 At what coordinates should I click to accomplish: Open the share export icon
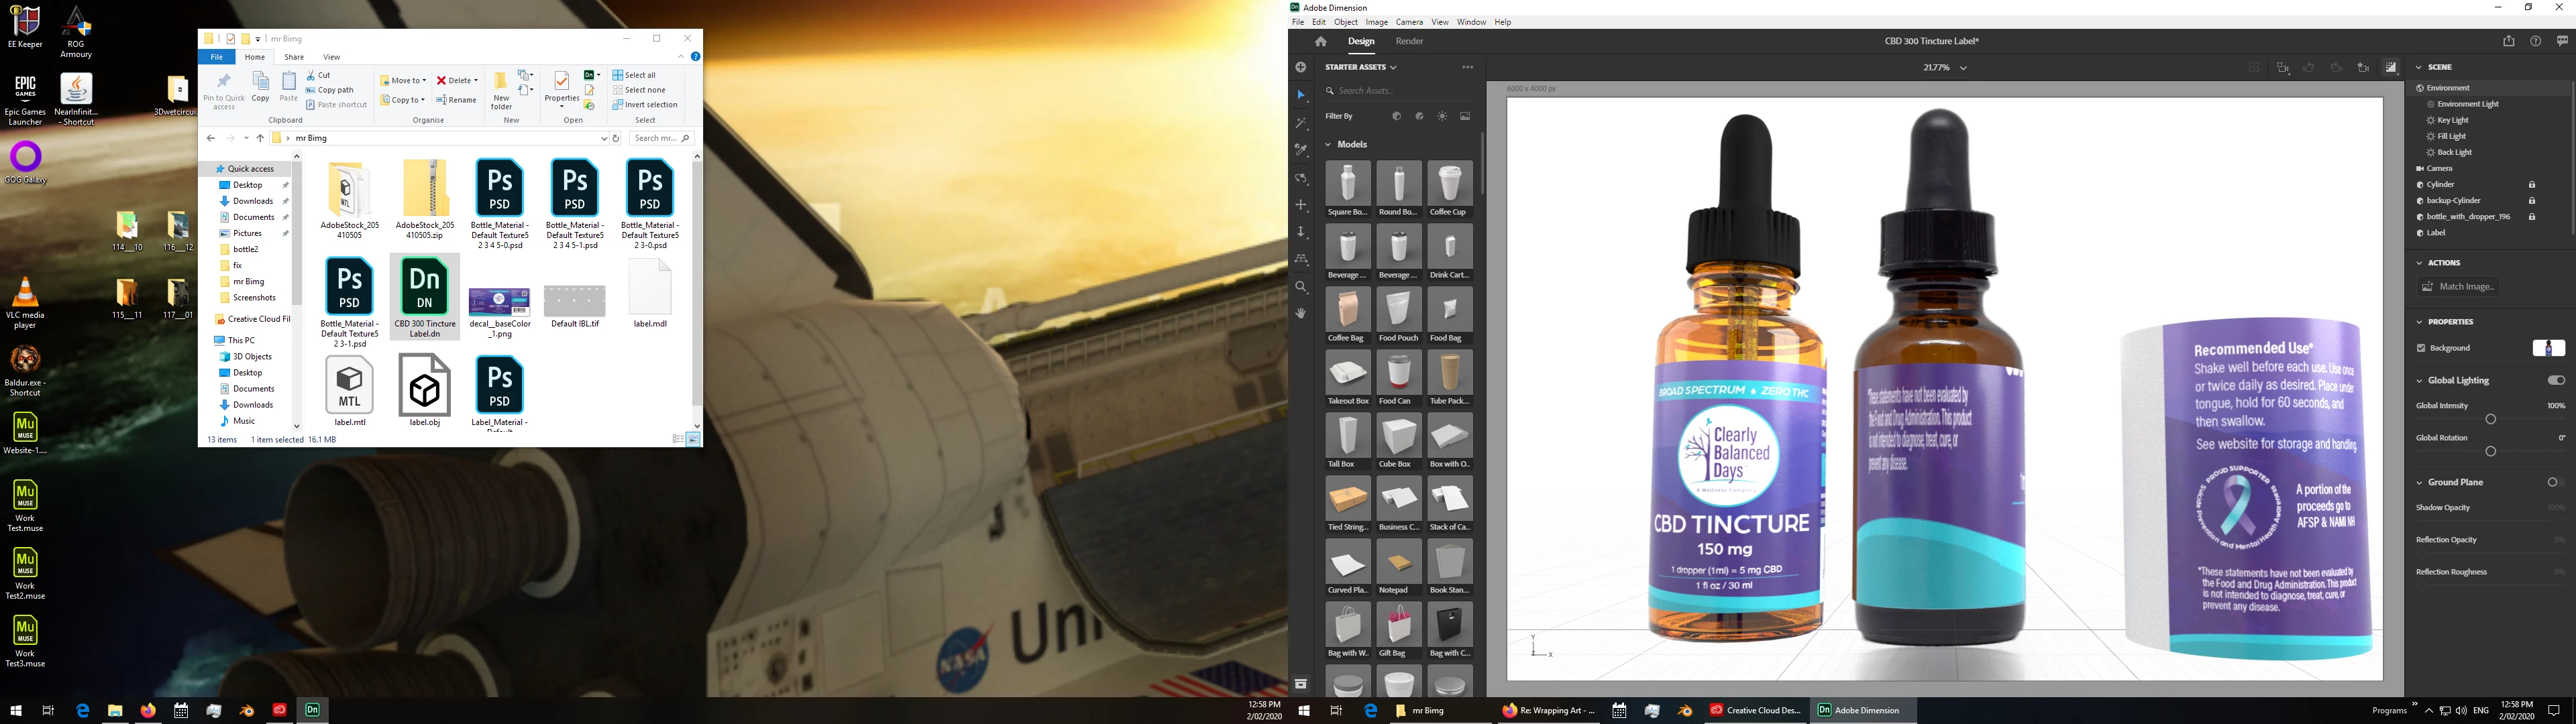pyautogui.click(x=2508, y=41)
